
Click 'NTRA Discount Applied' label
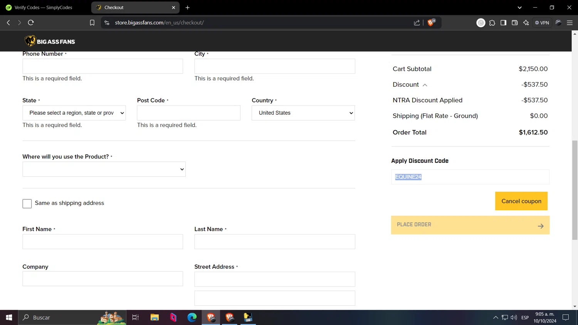point(427,100)
